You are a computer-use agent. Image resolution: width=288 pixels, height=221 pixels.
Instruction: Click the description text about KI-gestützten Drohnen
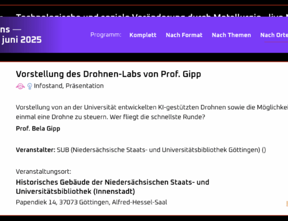point(151,112)
